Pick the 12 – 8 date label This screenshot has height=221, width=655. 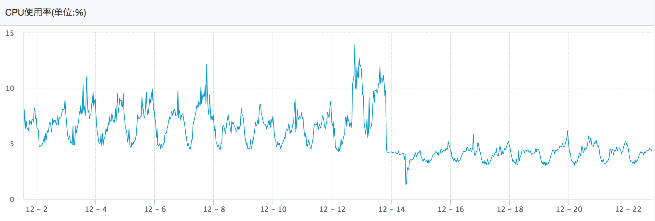214,209
